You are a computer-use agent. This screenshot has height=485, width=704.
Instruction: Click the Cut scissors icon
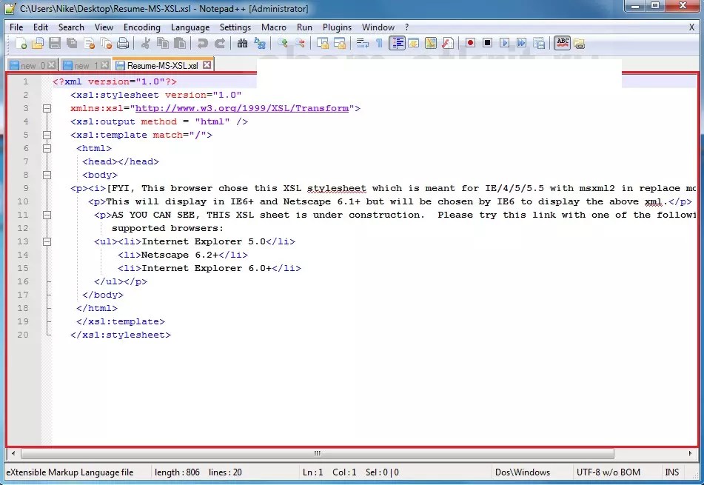[146, 43]
